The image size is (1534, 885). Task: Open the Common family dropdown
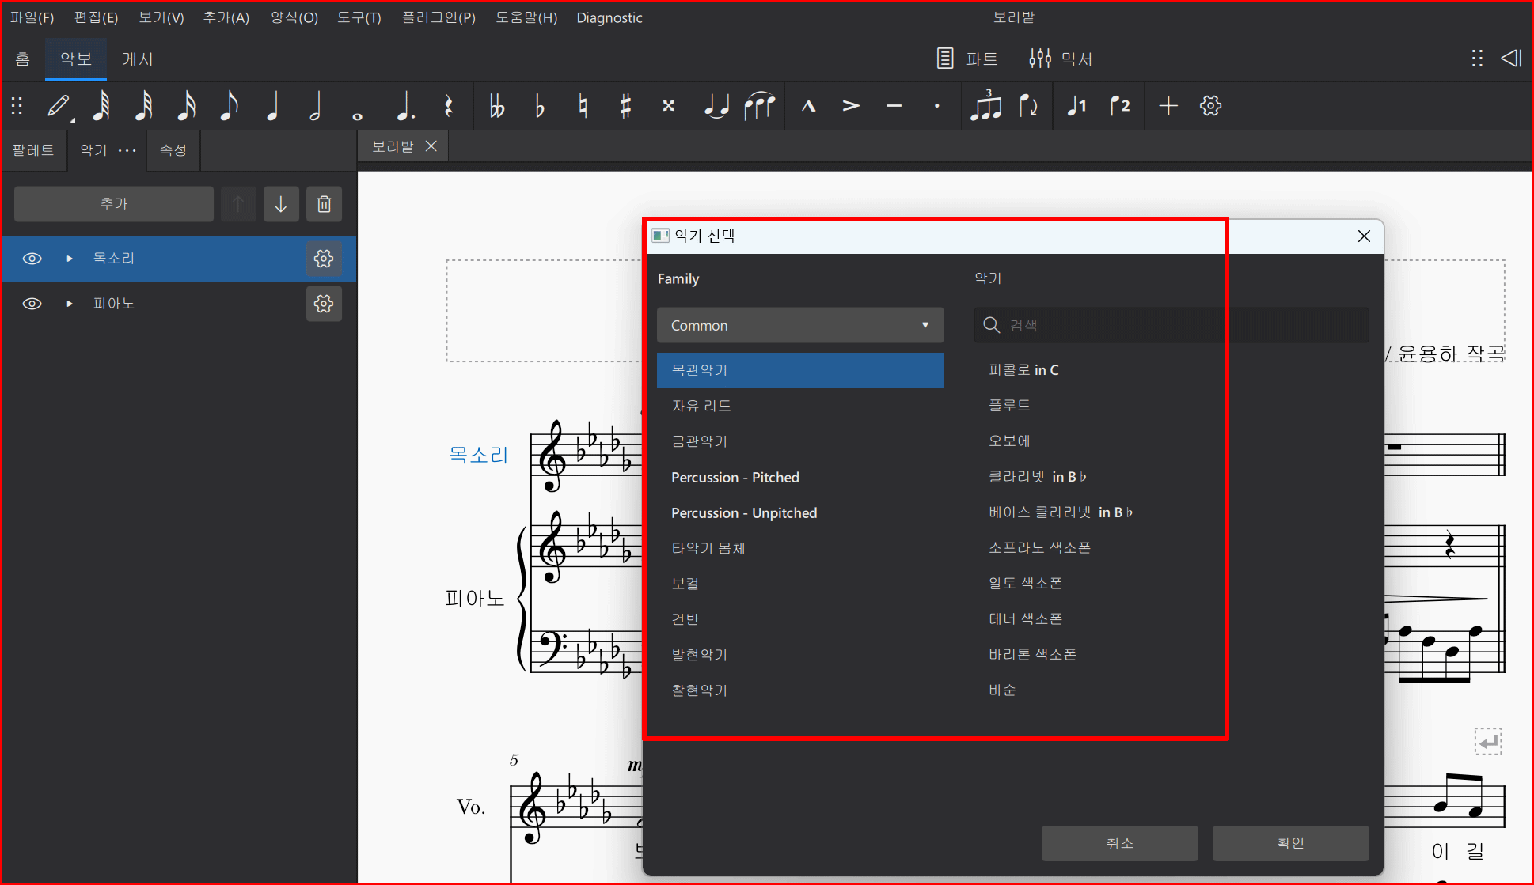tap(799, 325)
